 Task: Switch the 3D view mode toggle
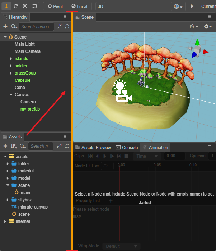click(100, 6)
